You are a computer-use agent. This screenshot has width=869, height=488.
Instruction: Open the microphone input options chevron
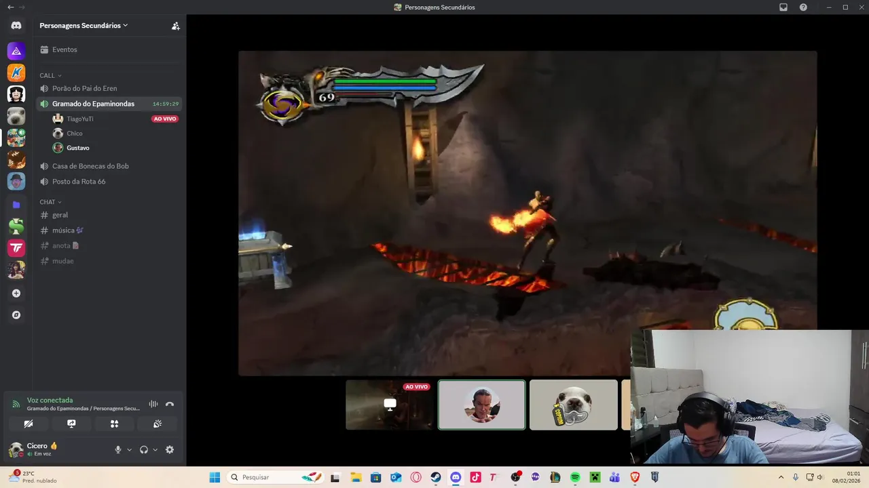click(129, 449)
